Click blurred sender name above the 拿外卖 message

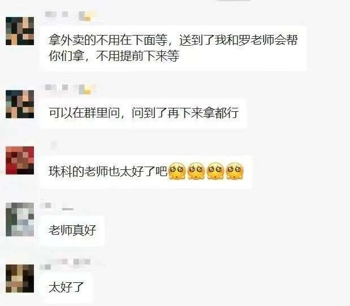(x=70, y=16)
